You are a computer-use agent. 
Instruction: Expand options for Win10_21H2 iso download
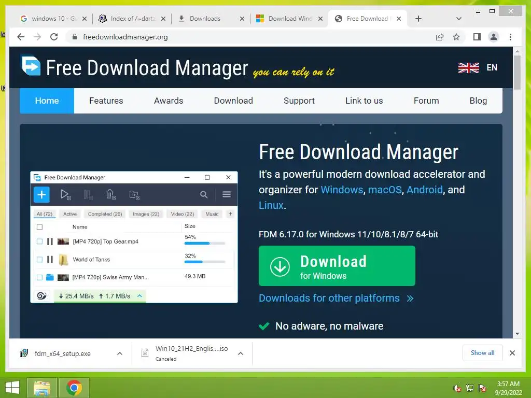click(x=241, y=353)
